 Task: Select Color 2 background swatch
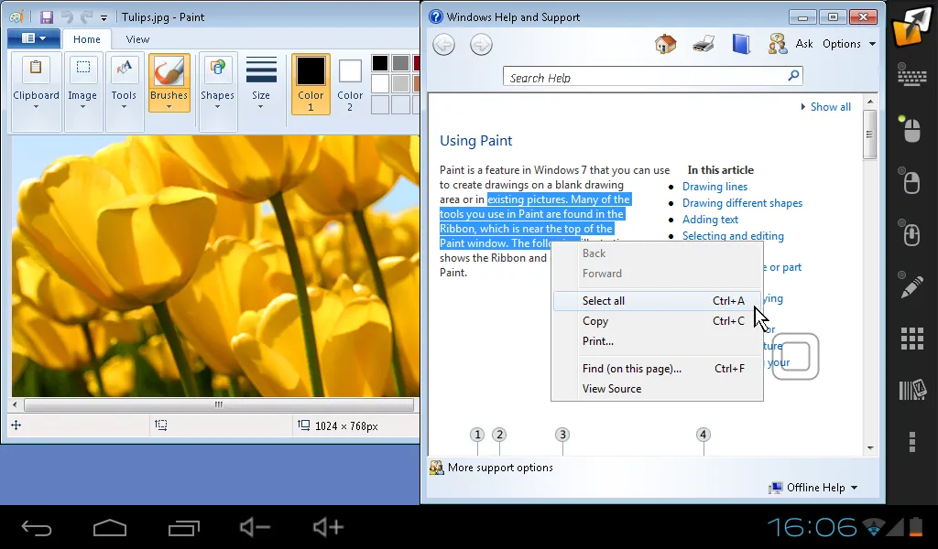pos(350,83)
